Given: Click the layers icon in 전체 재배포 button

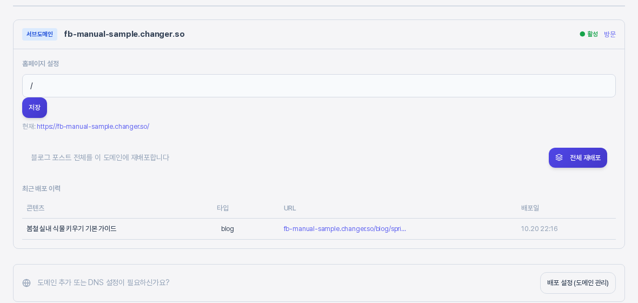Looking at the screenshot, I should [559, 157].
